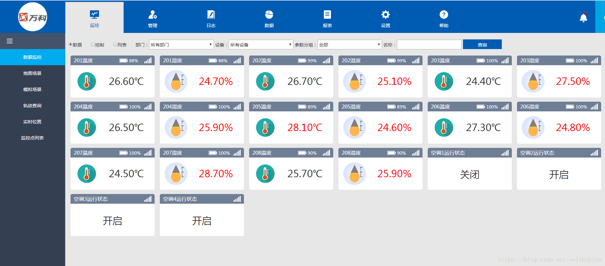
Task: Expand the 部门 department dropdown
Action: (x=181, y=45)
